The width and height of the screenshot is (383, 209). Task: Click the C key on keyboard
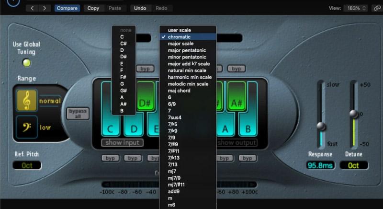pyautogui.click(x=110, y=125)
